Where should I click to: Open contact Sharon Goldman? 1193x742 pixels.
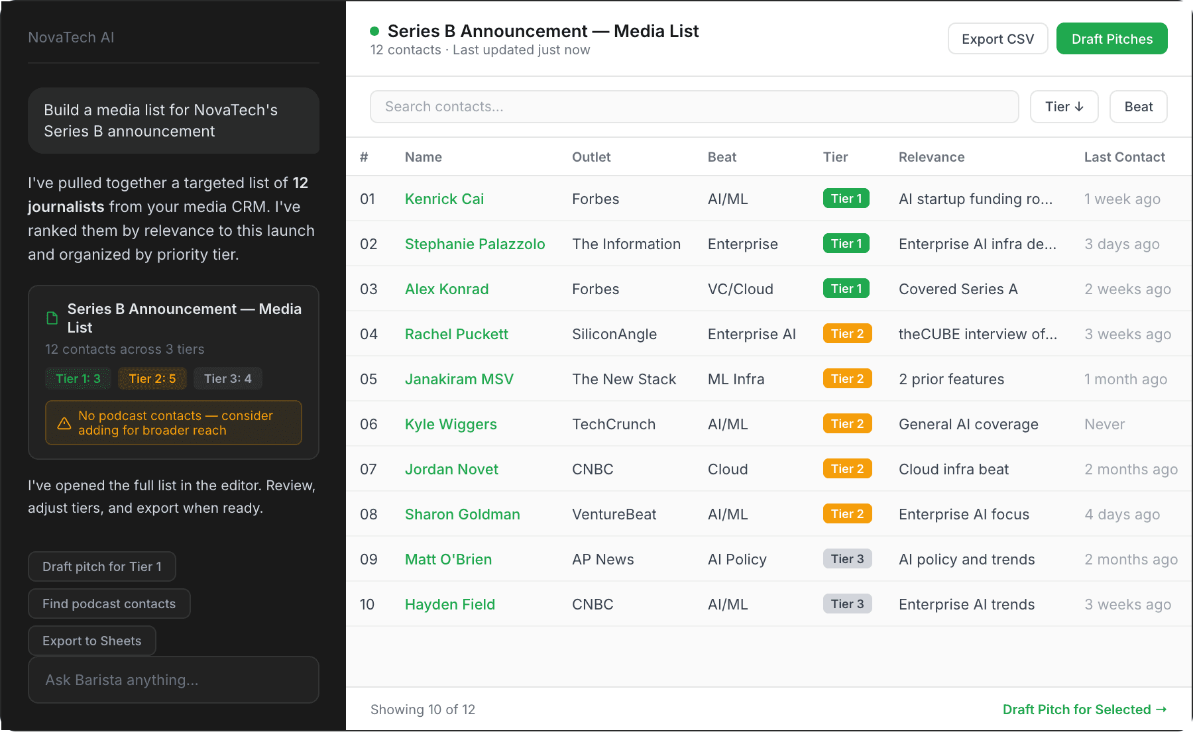pyautogui.click(x=463, y=514)
